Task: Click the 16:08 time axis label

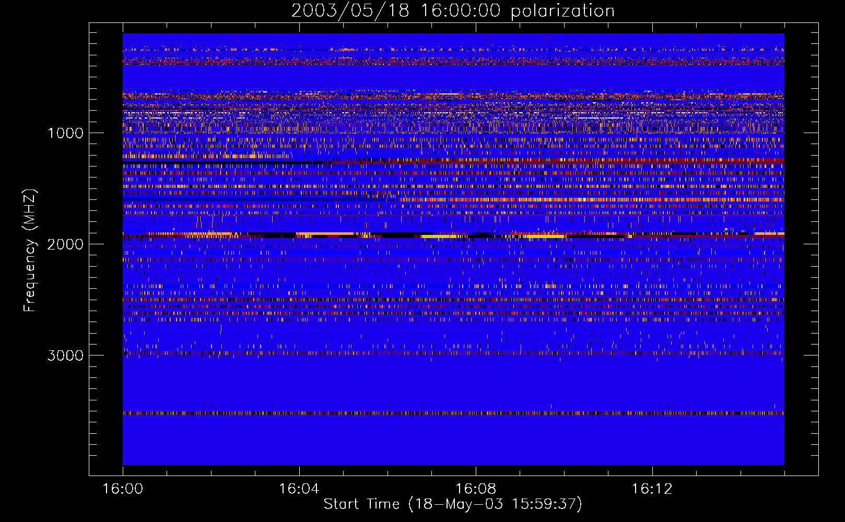Action: pos(476,489)
